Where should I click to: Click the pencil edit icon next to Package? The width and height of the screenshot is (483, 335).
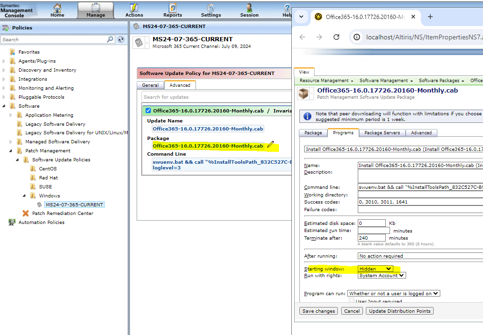tap(270, 144)
